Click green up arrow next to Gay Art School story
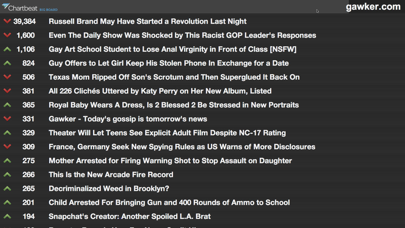 click(7, 49)
